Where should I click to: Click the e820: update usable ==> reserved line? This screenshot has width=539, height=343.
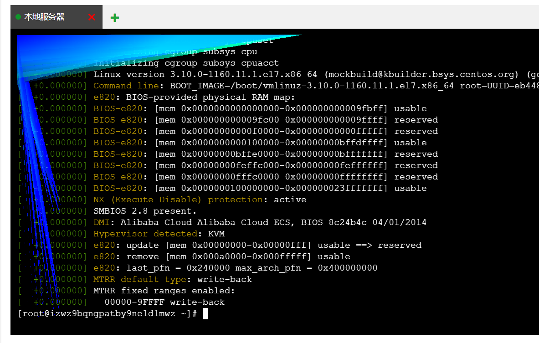(257, 245)
